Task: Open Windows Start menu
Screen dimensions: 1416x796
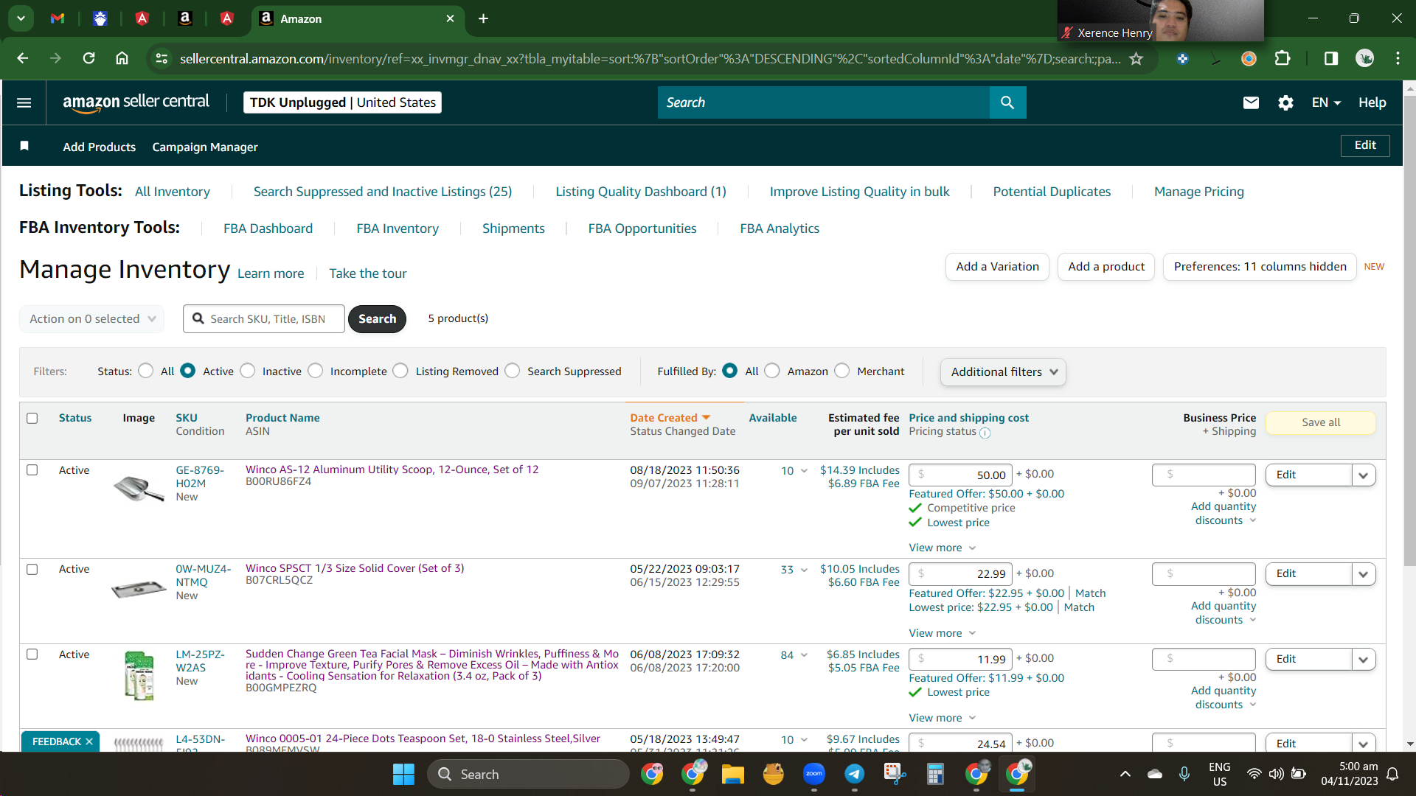Action: click(x=403, y=774)
